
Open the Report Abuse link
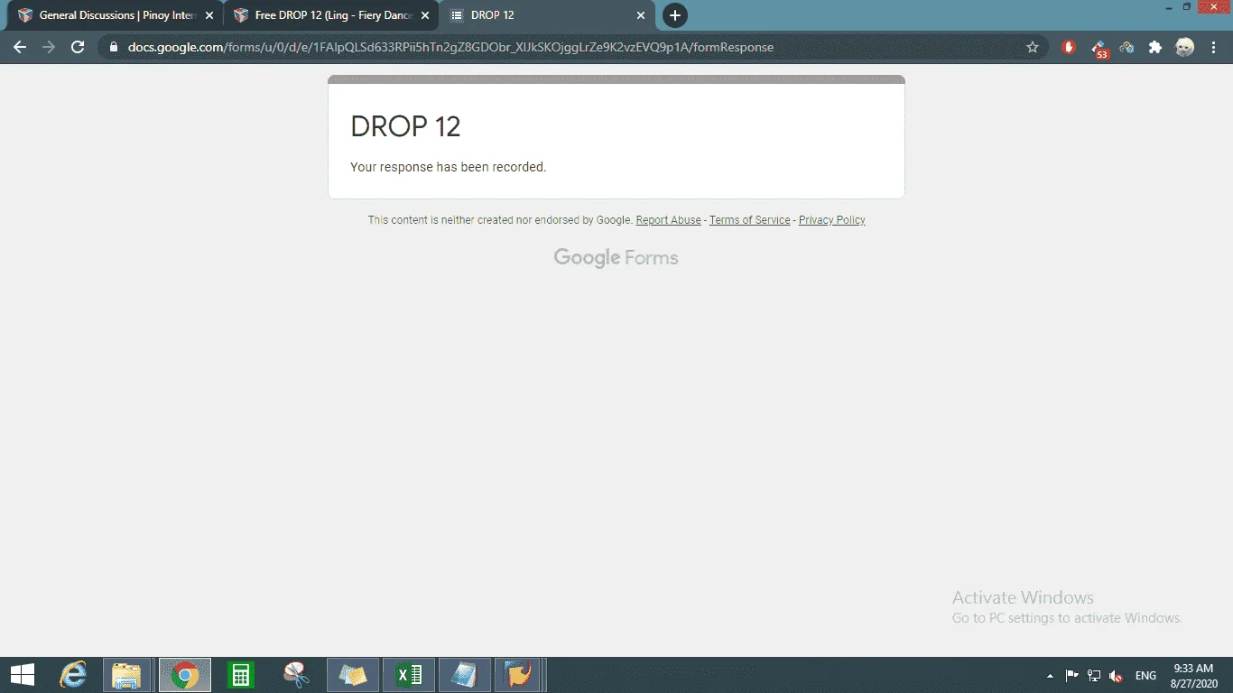tap(668, 220)
